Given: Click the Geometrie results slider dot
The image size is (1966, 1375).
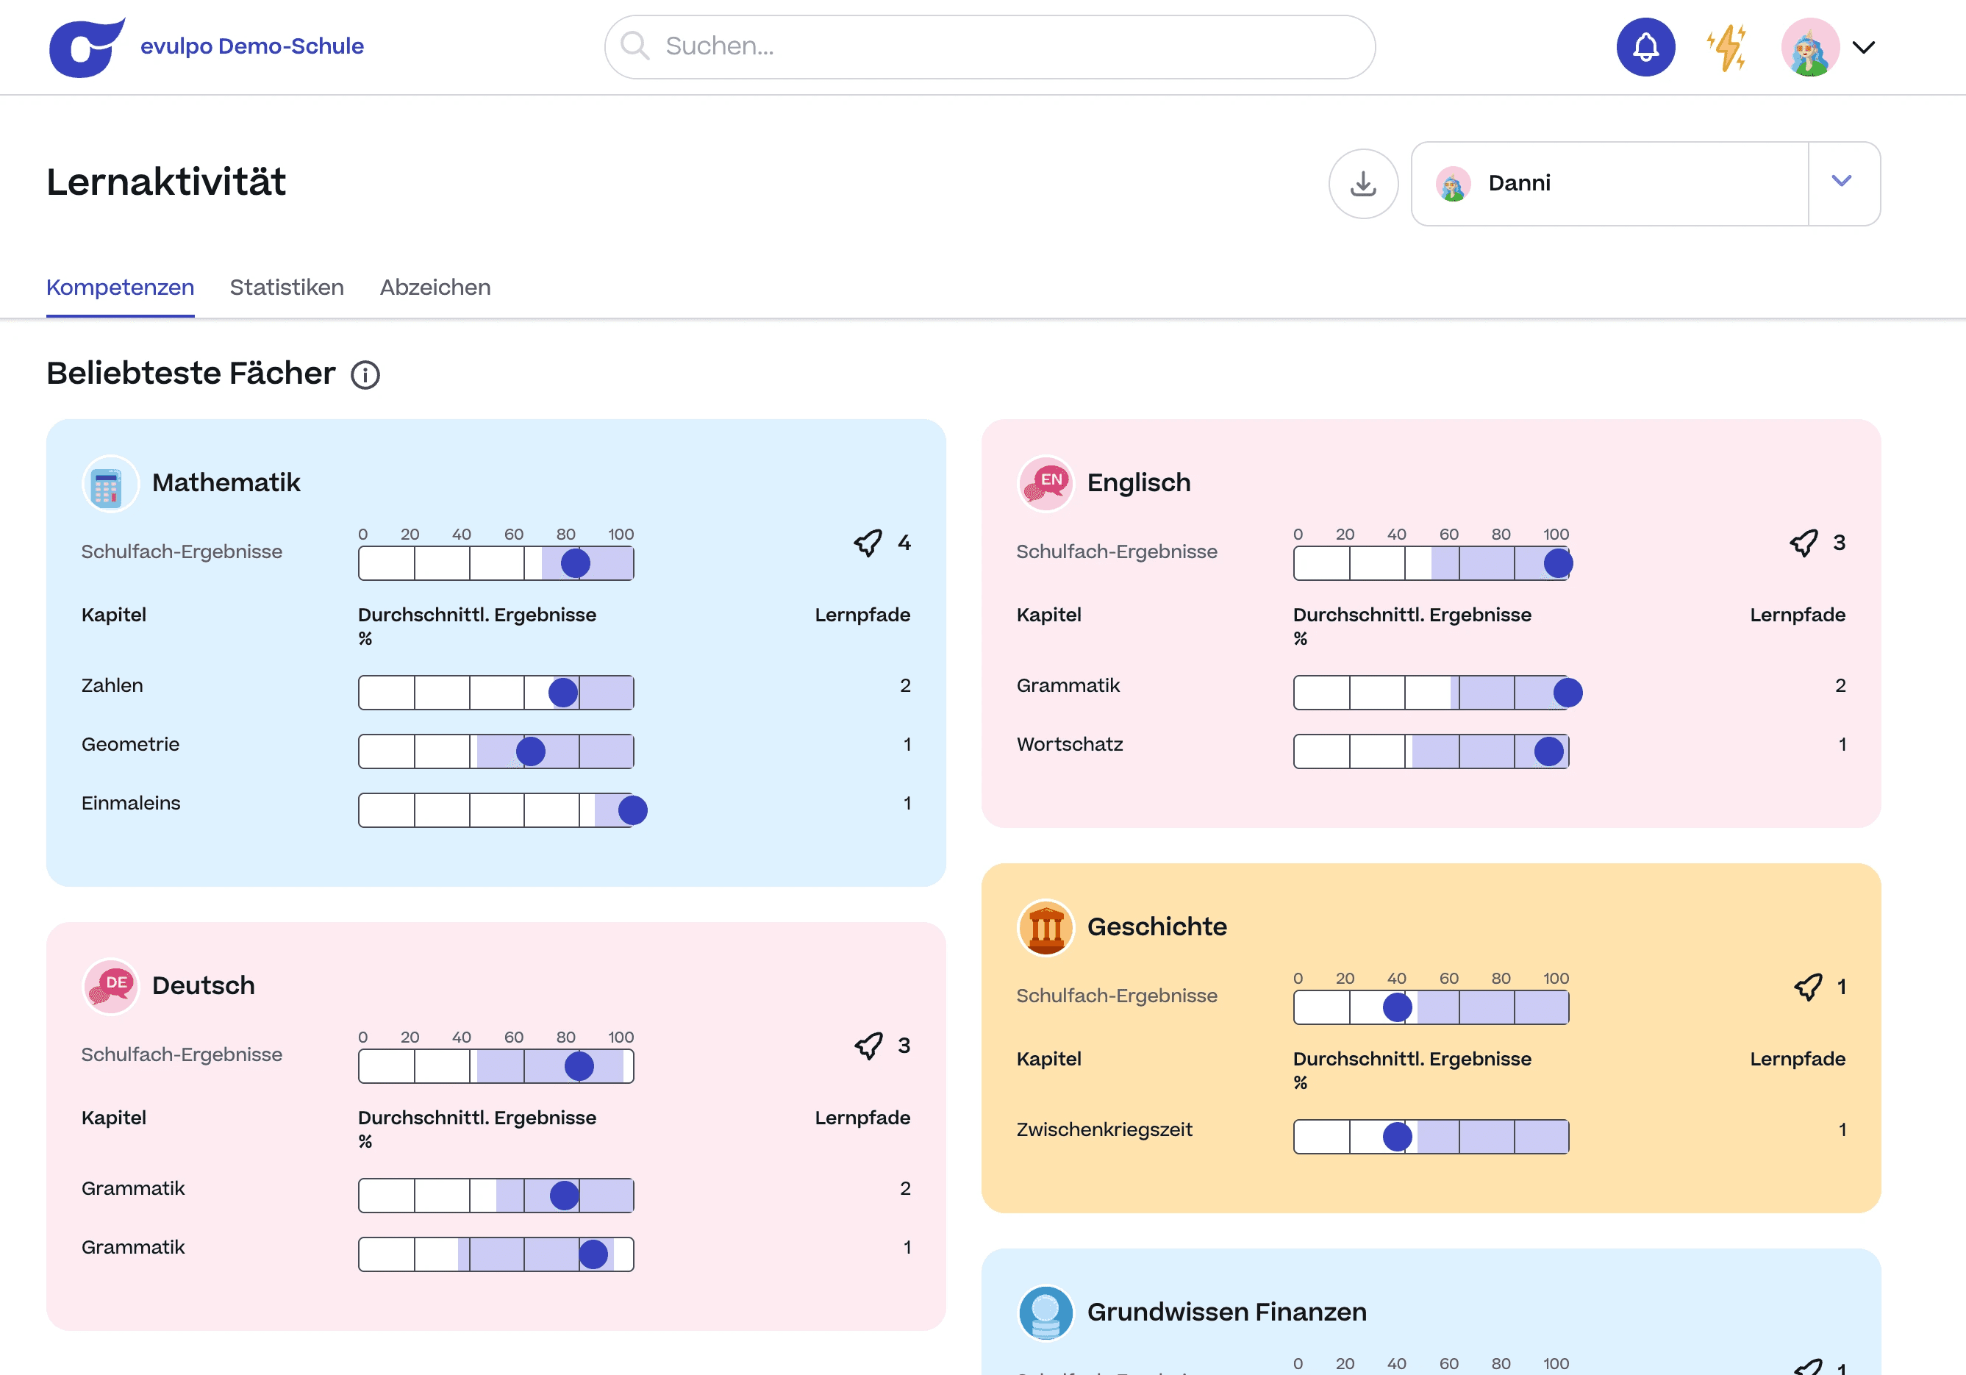Looking at the screenshot, I should tap(530, 751).
